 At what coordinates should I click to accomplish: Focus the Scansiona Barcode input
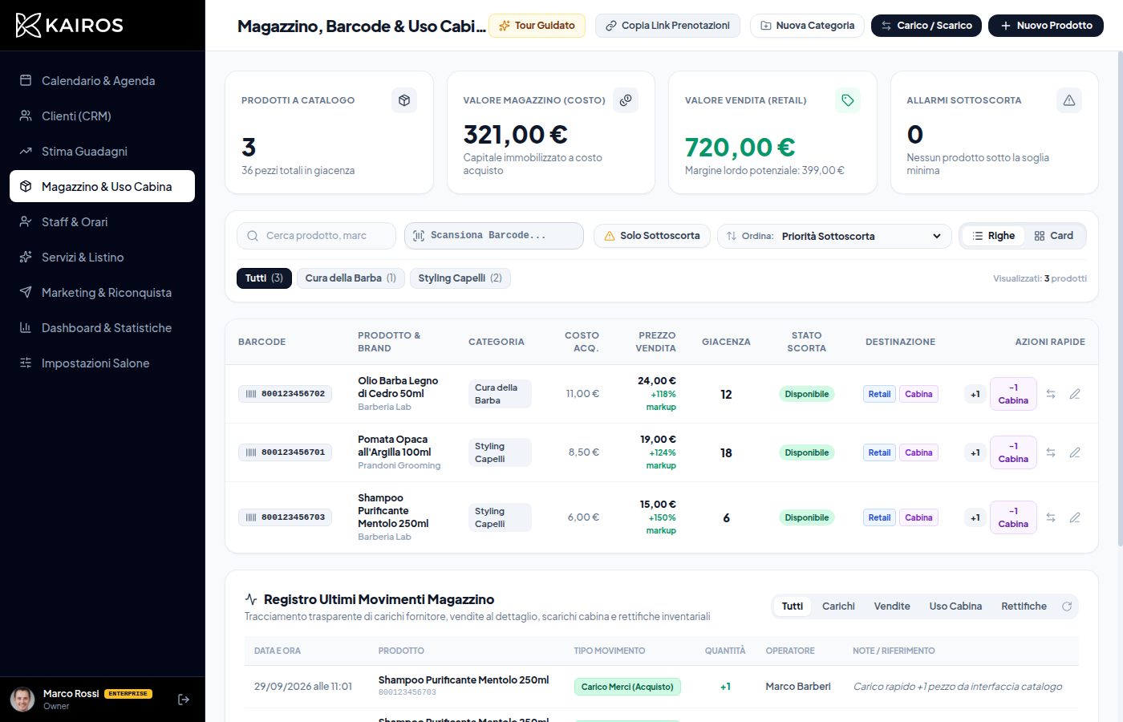[494, 236]
